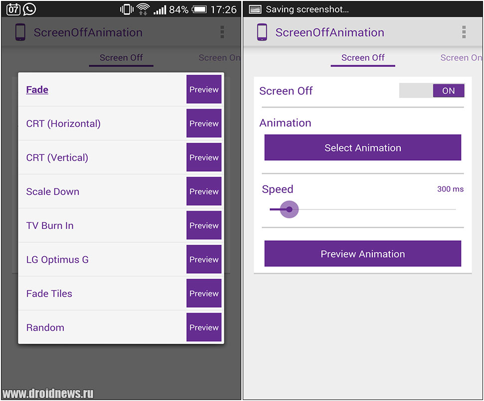Click the 300 ms speed value

[x=451, y=189]
